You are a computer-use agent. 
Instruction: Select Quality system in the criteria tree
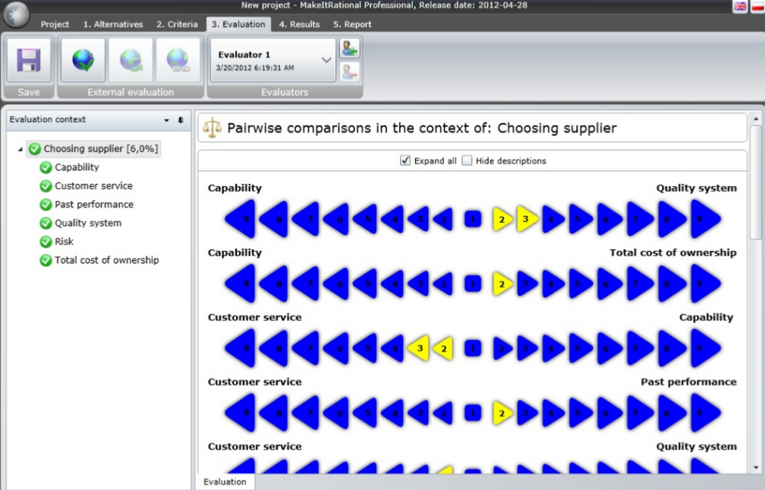pos(88,223)
